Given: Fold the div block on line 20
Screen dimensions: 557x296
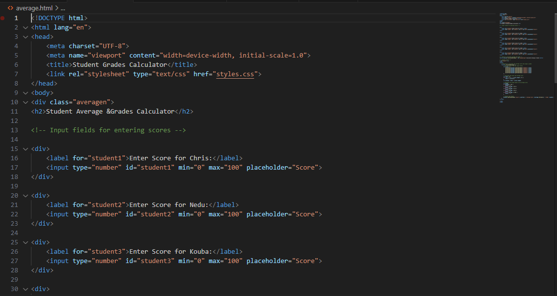Looking at the screenshot, I should (x=25, y=196).
